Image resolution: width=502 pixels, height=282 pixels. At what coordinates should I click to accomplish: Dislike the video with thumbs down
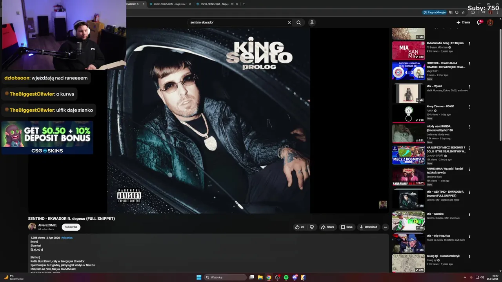[312, 227]
